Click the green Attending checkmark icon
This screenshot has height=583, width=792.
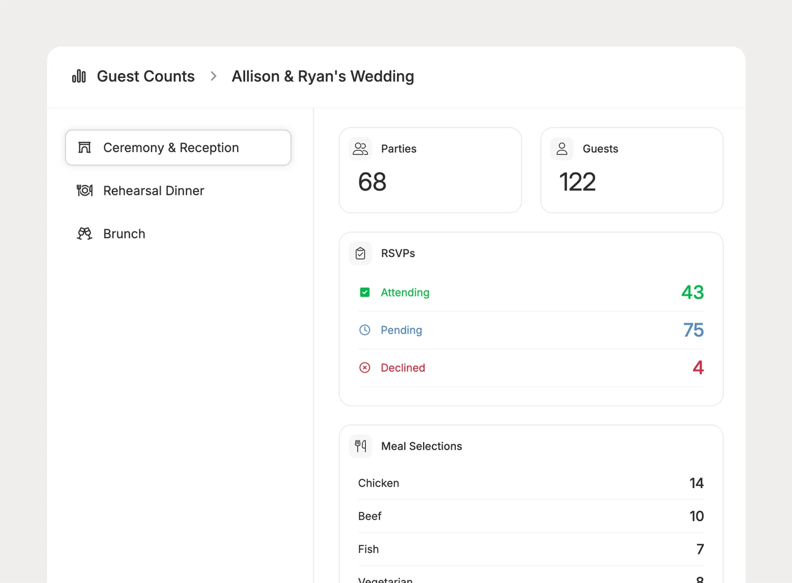[x=365, y=292]
